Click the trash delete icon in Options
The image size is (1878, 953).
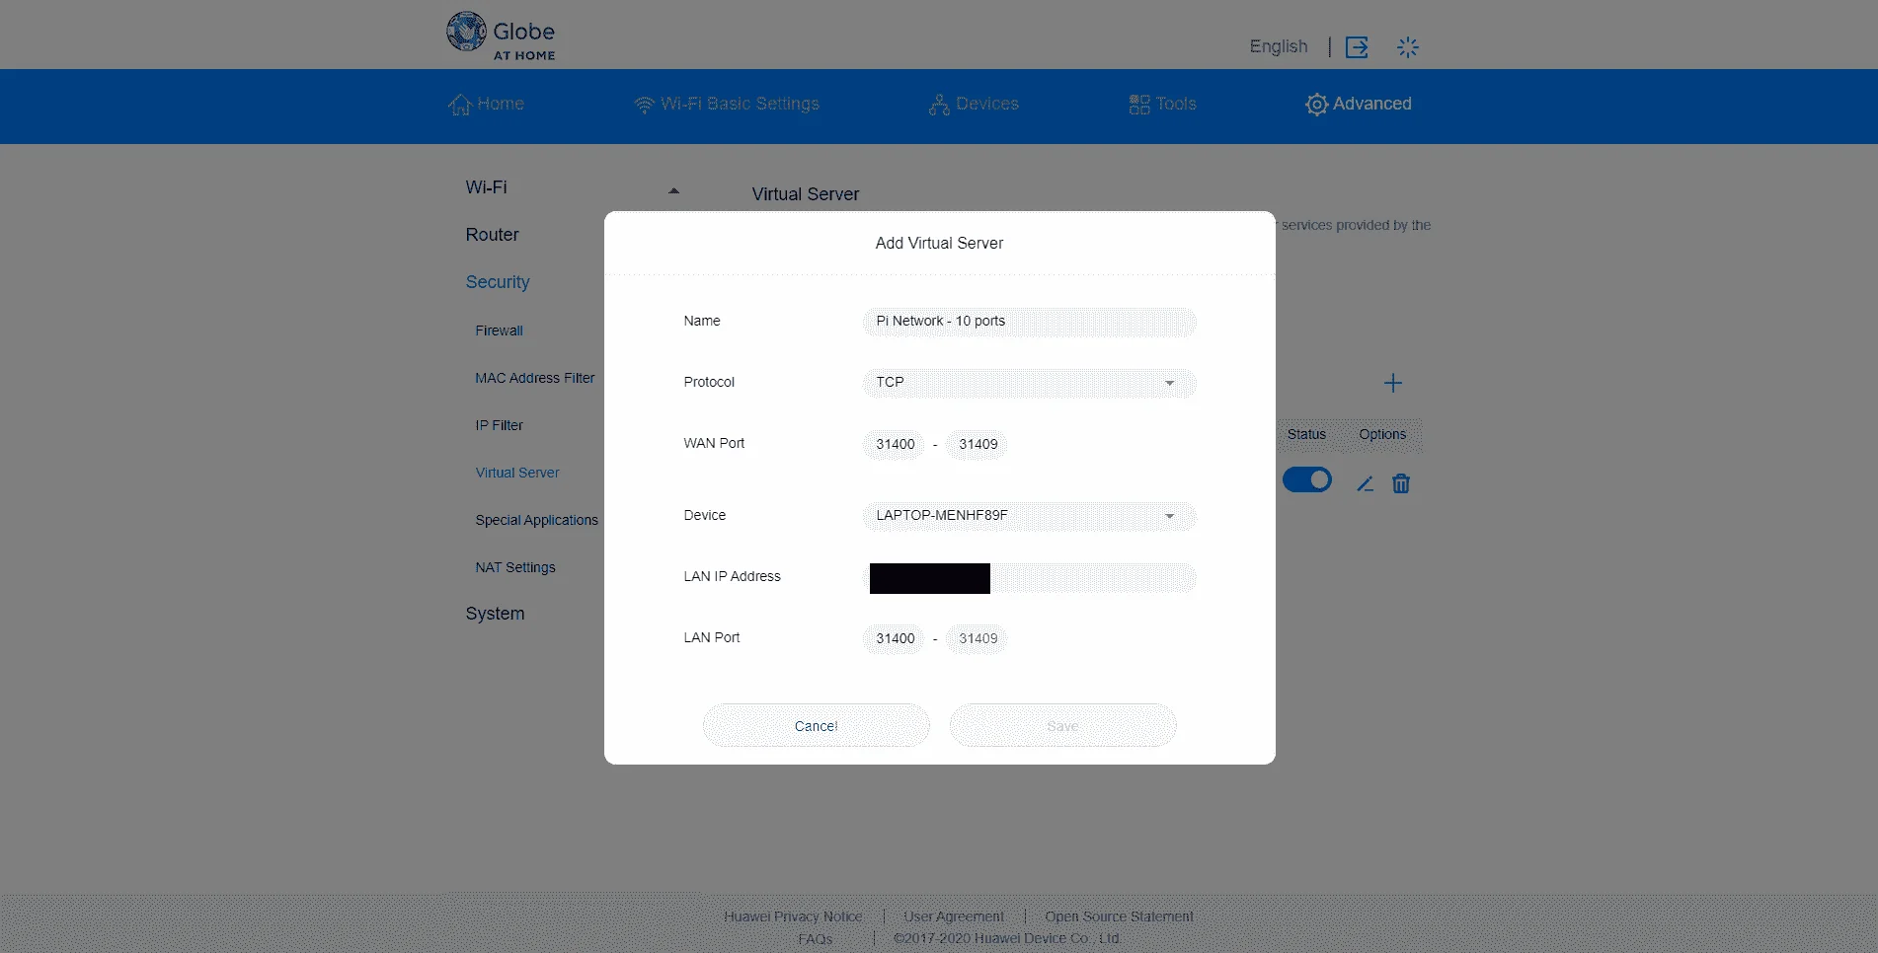1401,483
